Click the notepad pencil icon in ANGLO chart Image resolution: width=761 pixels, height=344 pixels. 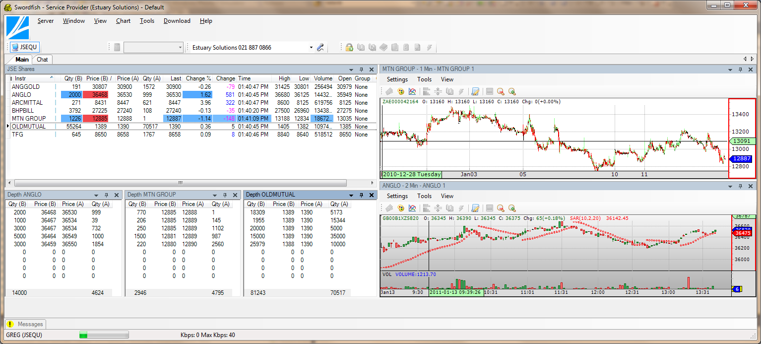(475, 208)
